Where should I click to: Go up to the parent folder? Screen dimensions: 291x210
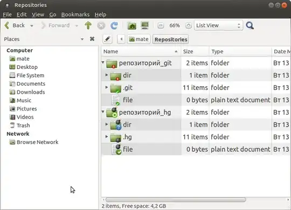pos(88,25)
